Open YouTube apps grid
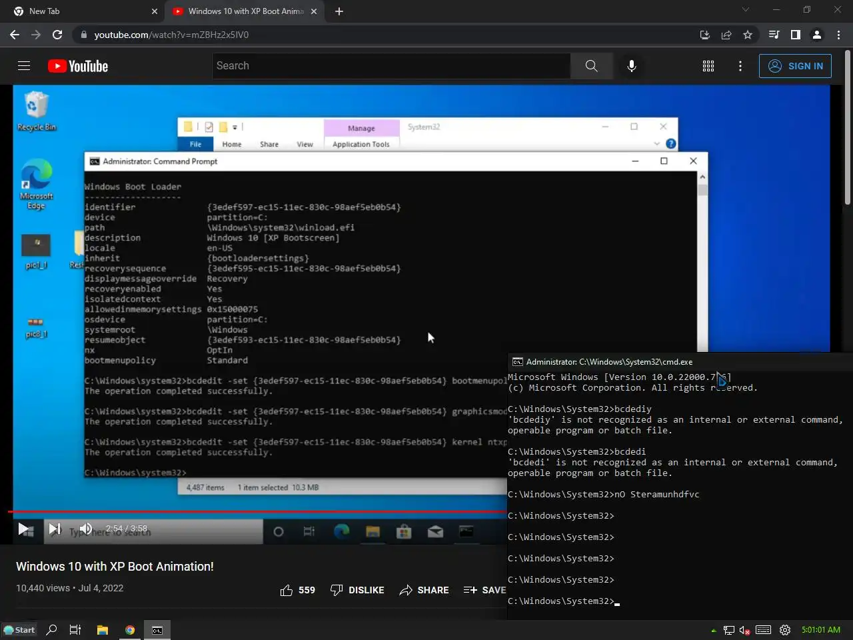Viewport: 853px width, 640px height. point(708,66)
